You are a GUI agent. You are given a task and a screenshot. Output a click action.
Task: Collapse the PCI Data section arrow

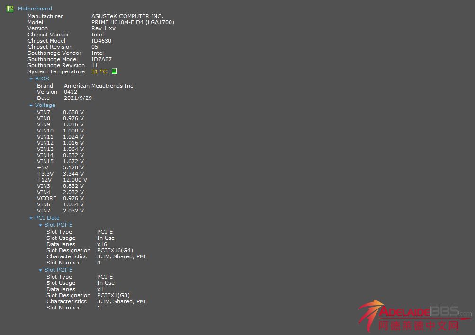[x=31, y=218]
